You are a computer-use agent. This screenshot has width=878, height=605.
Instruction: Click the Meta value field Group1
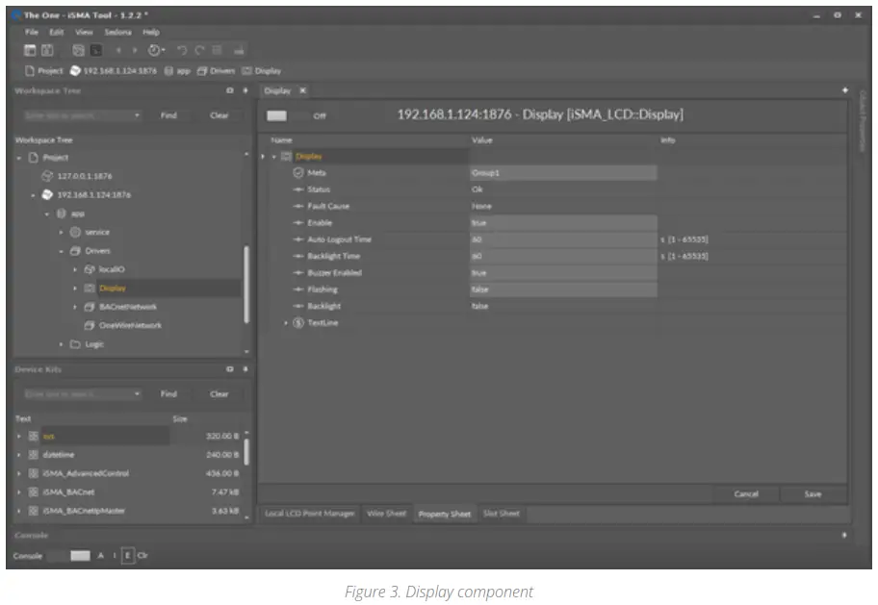pos(563,173)
